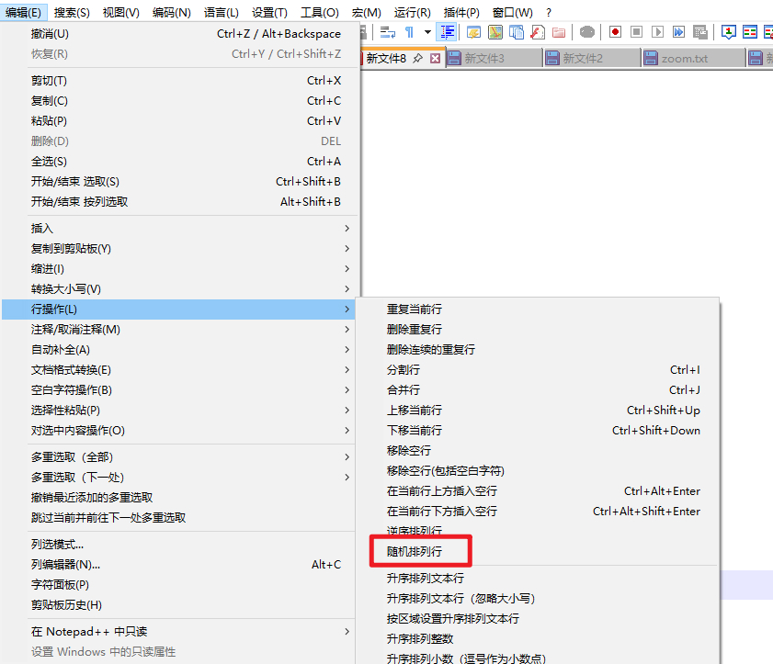The image size is (773, 664).
Task: Open the 设置(T) menu
Action: pos(269,13)
